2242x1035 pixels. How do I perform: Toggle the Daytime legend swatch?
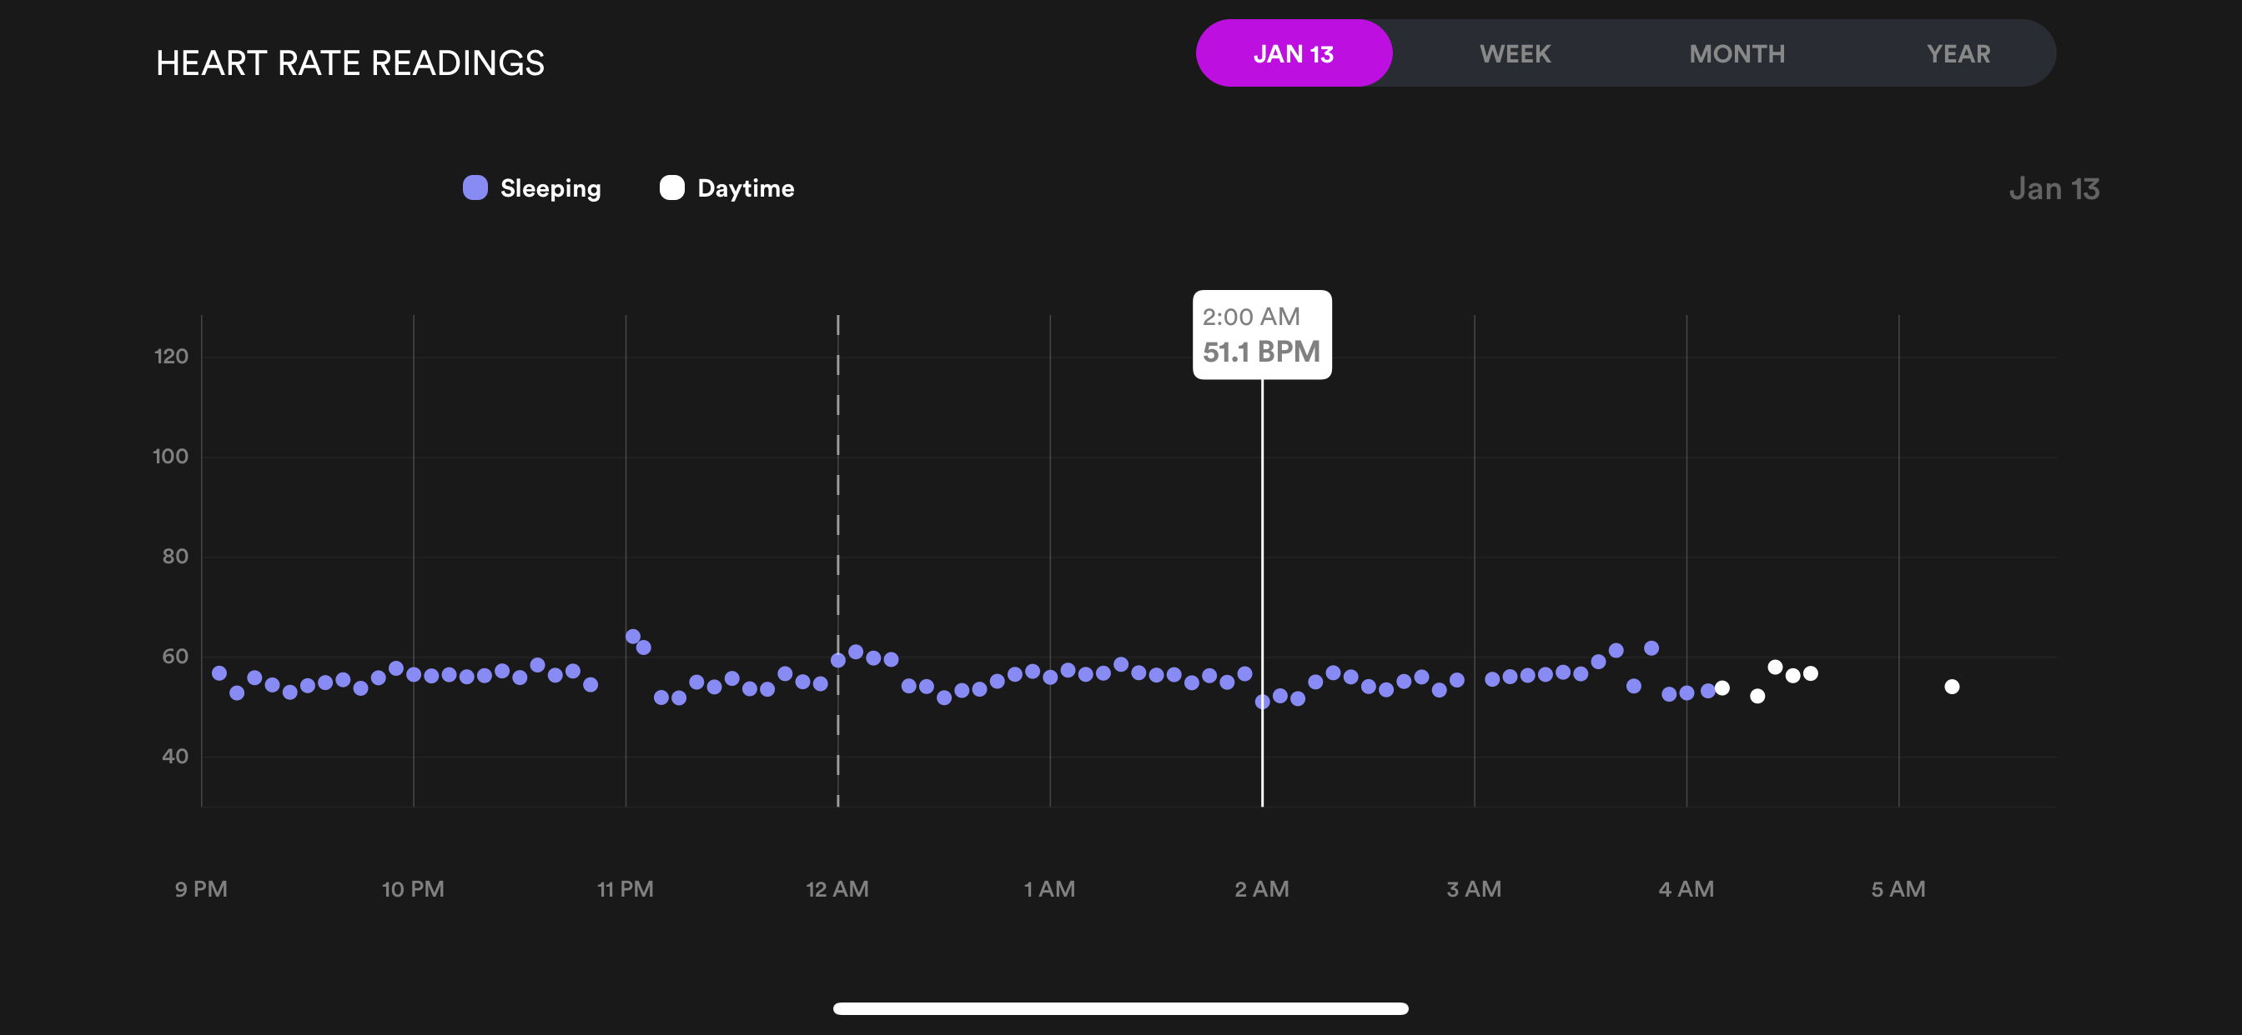point(672,187)
